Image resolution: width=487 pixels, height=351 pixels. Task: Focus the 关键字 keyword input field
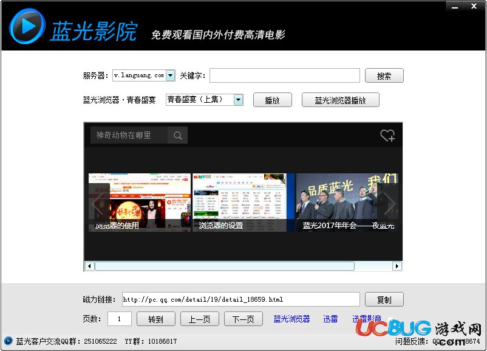(285, 75)
